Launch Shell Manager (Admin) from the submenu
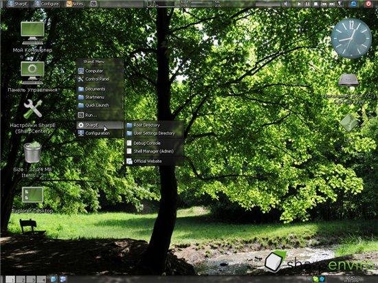 pos(154,151)
